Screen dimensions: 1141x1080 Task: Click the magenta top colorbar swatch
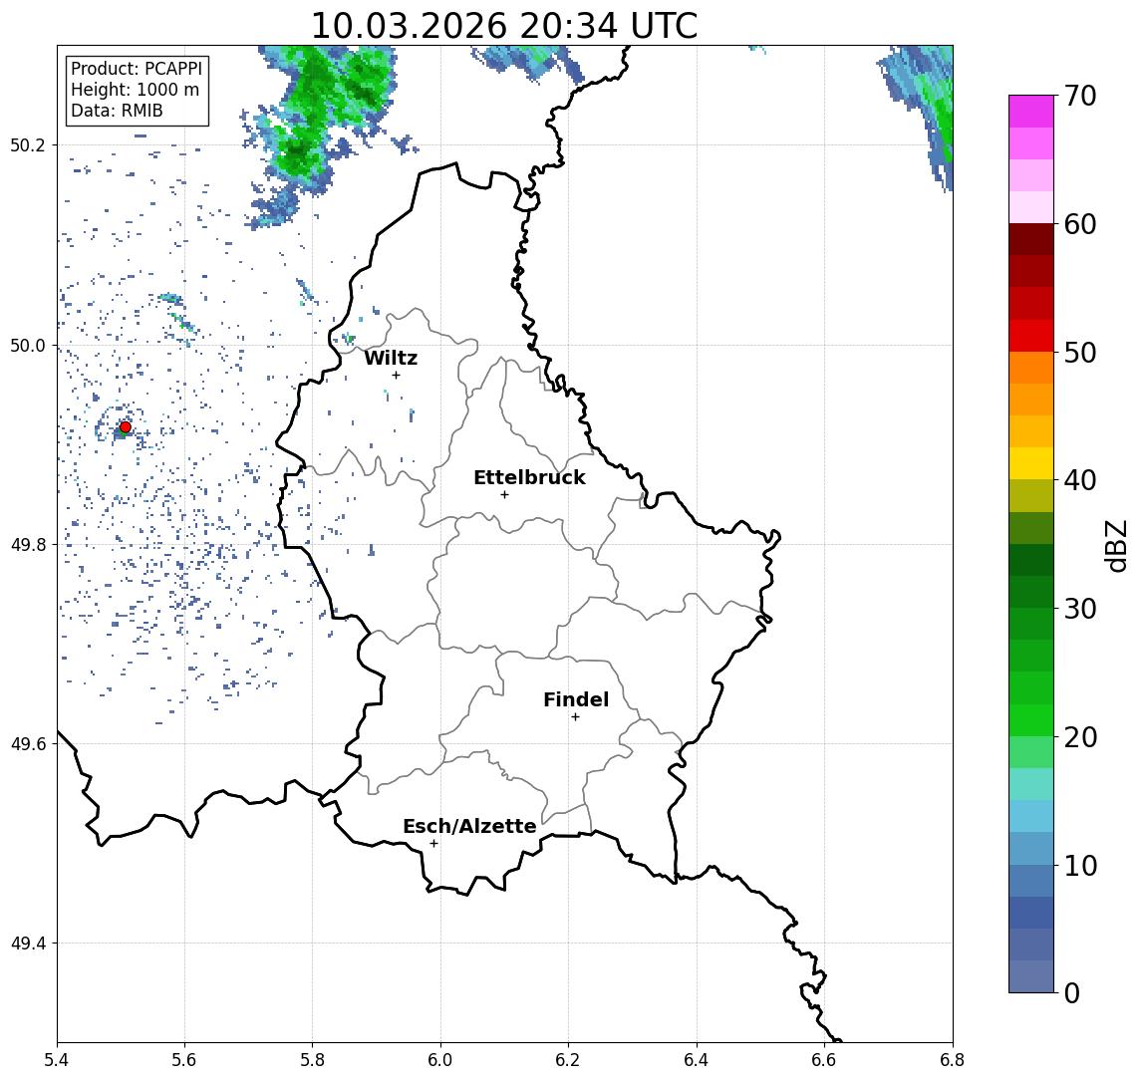(x=1031, y=112)
